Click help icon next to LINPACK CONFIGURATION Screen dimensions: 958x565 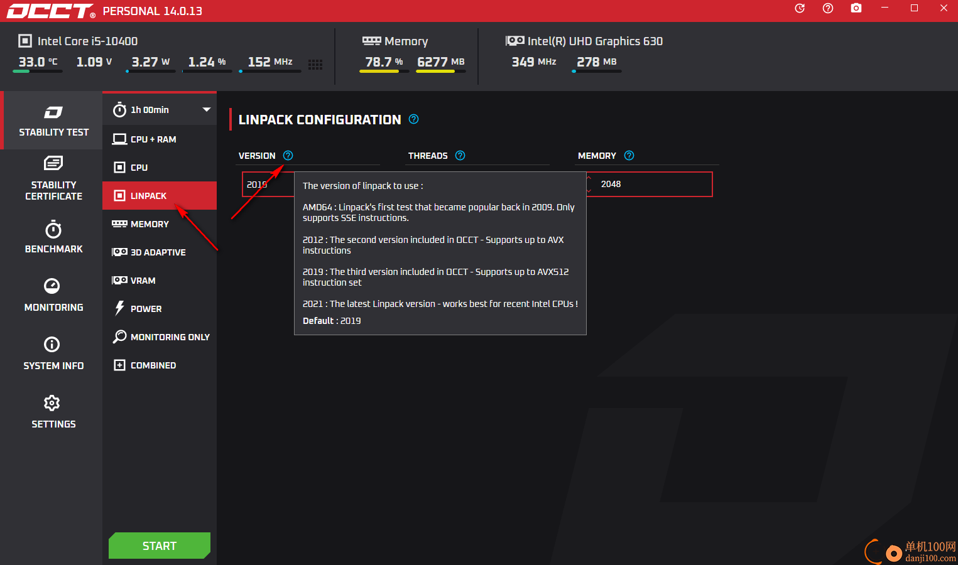(413, 119)
